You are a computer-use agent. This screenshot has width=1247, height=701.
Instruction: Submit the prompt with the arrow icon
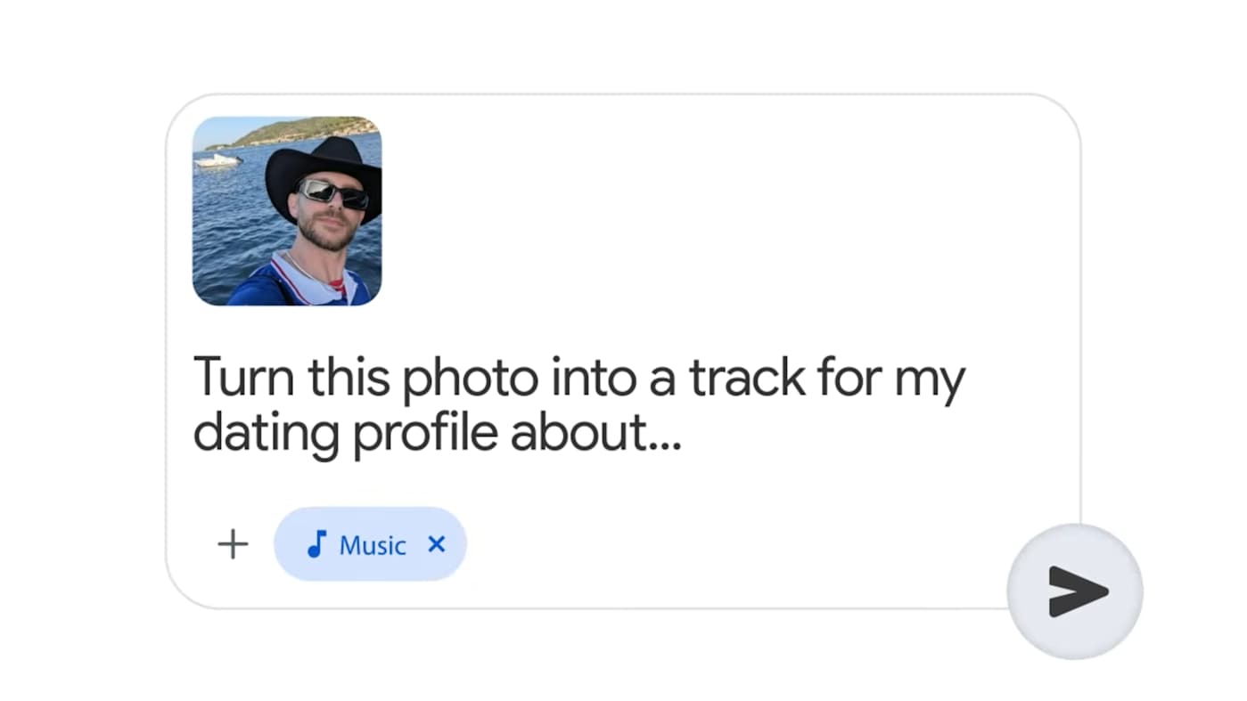pos(1075,591)
